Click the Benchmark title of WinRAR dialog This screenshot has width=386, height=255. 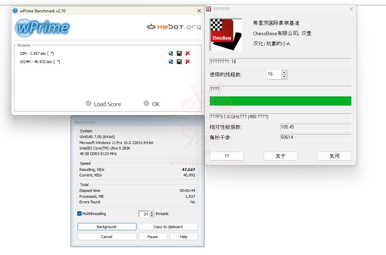85,122
